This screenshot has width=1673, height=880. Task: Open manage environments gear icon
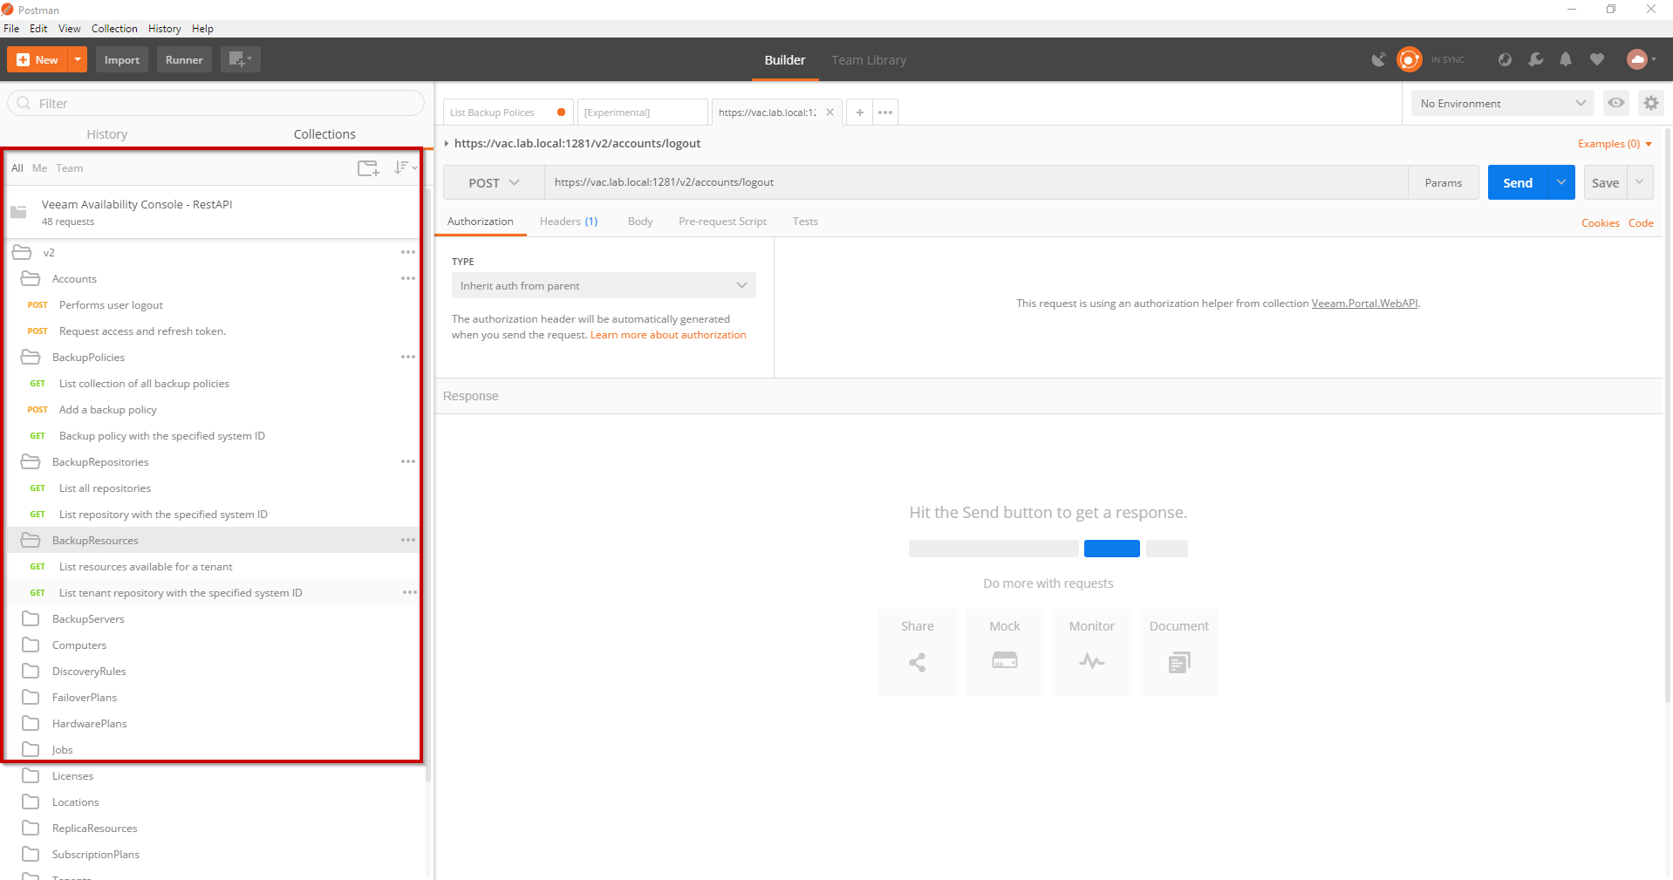click(x=1650, y=103)
